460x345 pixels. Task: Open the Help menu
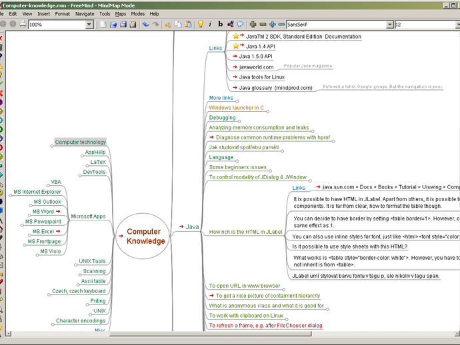tap(154, 14)
